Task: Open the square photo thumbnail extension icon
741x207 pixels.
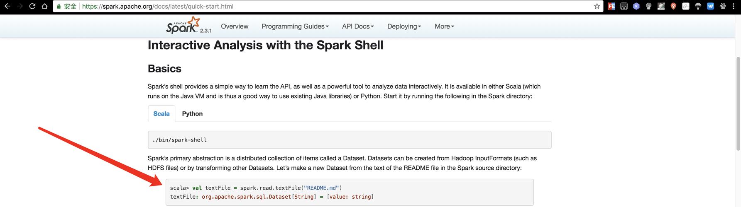Action: [x=661, y=6]
